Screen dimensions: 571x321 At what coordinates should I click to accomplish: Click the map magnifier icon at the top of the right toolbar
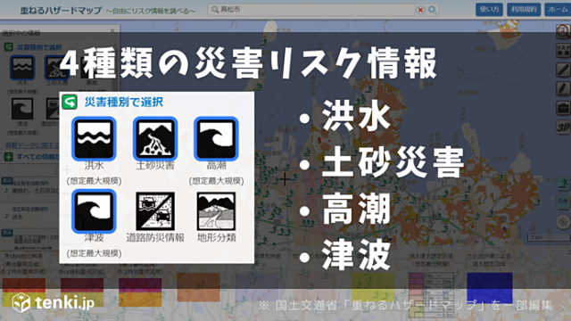click(563, 32)
